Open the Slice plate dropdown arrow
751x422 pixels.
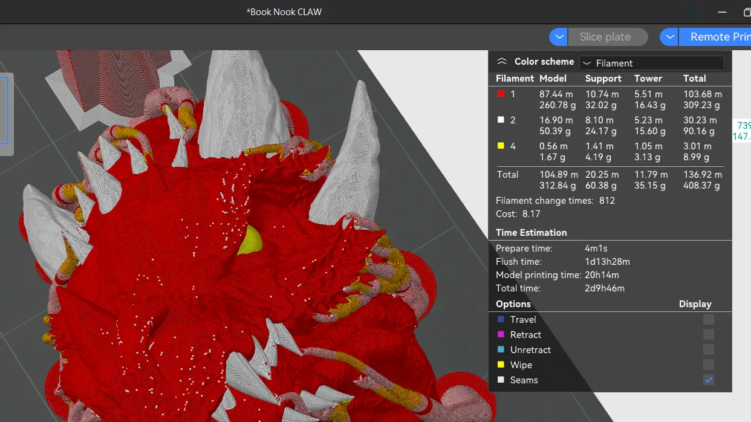tap(559, 37)
